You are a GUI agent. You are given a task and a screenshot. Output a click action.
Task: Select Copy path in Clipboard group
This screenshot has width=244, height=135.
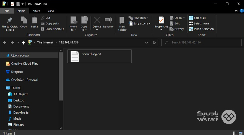[x=50, y=24]
